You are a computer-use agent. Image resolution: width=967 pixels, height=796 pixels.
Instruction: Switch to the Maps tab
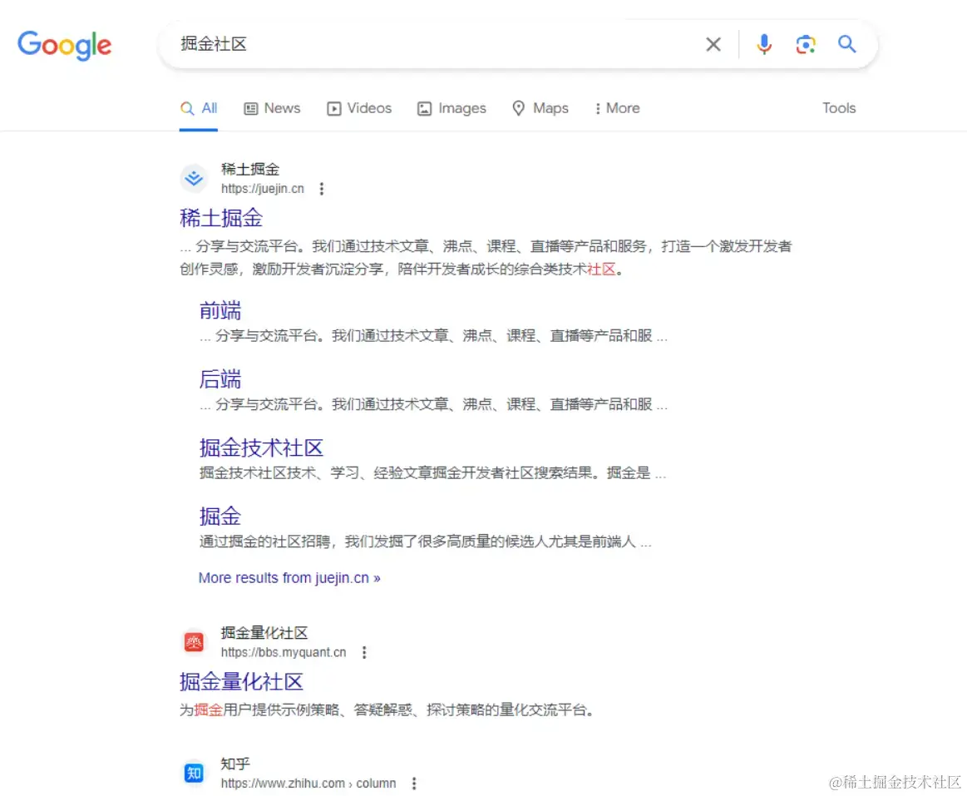[540, 109]
